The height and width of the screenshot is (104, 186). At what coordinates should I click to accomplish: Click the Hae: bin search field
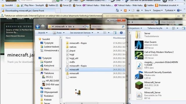click(x=108, y=27)
